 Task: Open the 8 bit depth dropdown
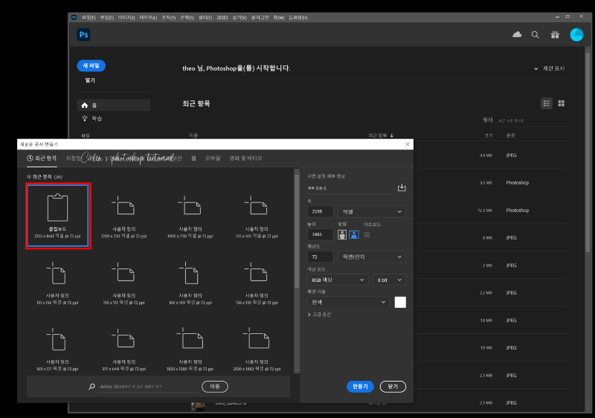coord(389,280)
